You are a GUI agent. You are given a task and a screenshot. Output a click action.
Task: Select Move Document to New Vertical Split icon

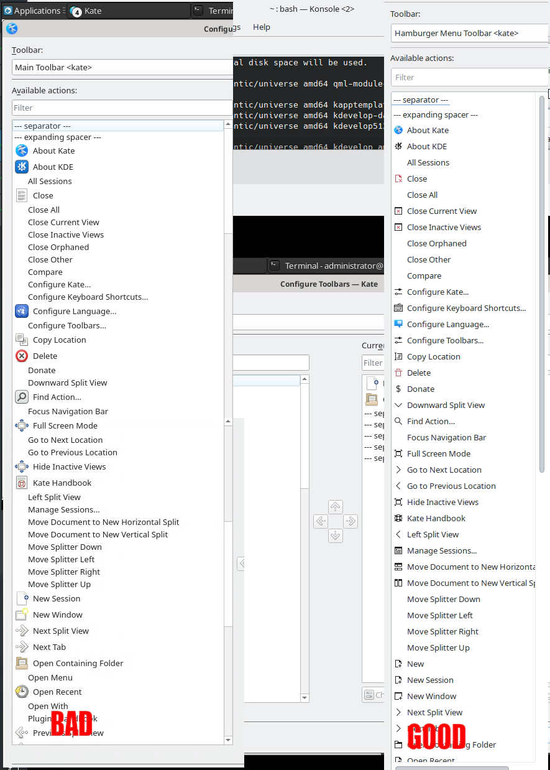pos(398,583)
